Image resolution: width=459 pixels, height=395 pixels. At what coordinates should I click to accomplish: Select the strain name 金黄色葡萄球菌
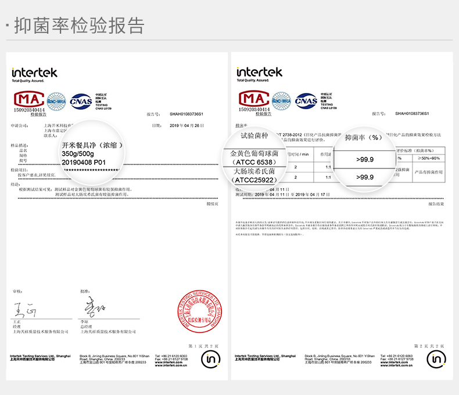[254, 153]
